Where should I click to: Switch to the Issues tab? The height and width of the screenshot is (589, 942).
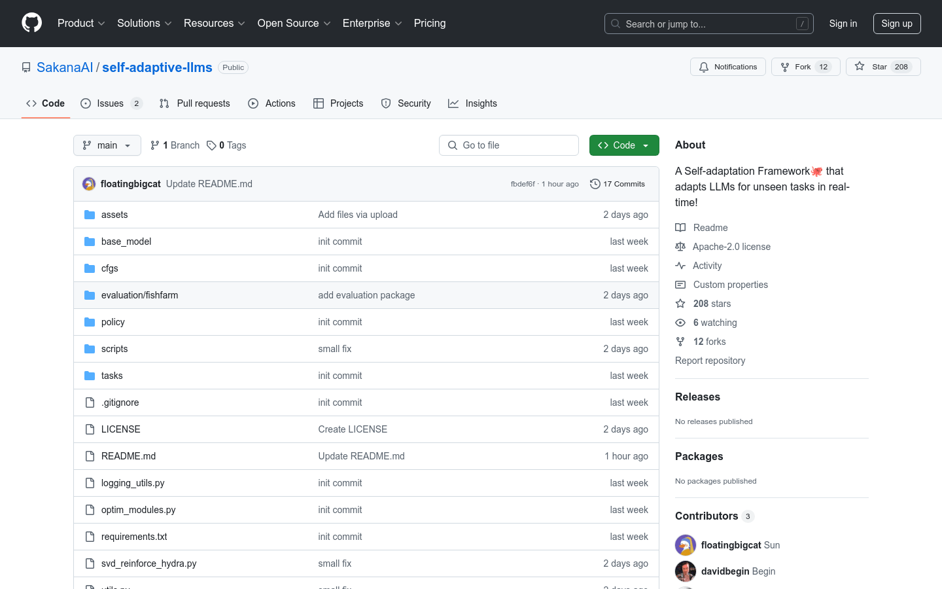111,103
